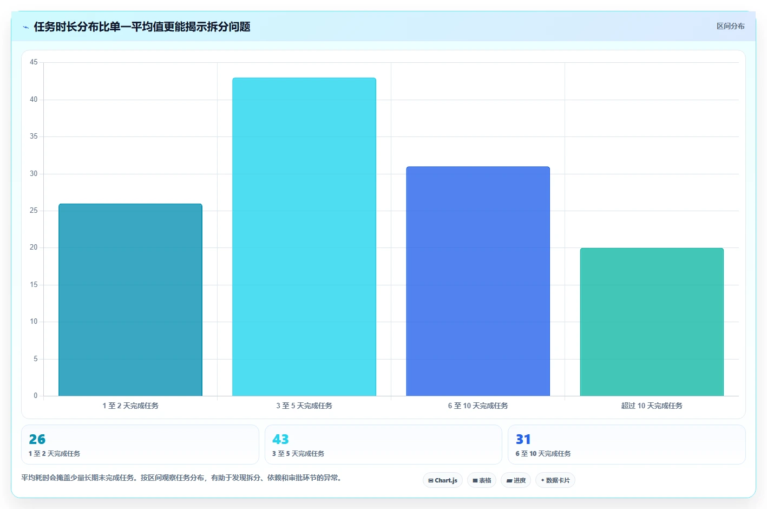Click the 区间分布 label in header
Image resolution: width=767 pixels, height=509 pixels.
pyautogui.click(x=731, y=26)
